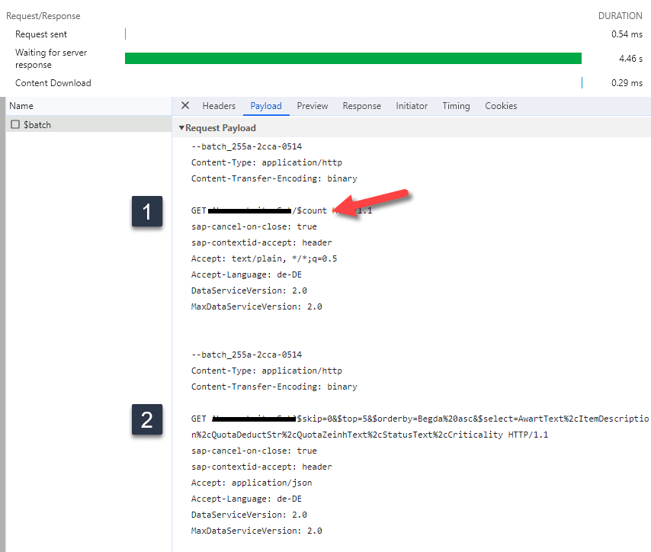Select the Payload tab

266,106
